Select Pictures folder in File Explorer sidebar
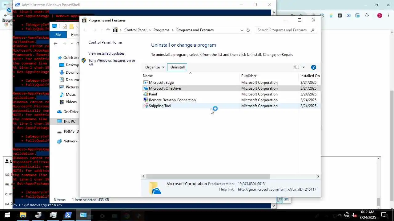 pos(72,87)
